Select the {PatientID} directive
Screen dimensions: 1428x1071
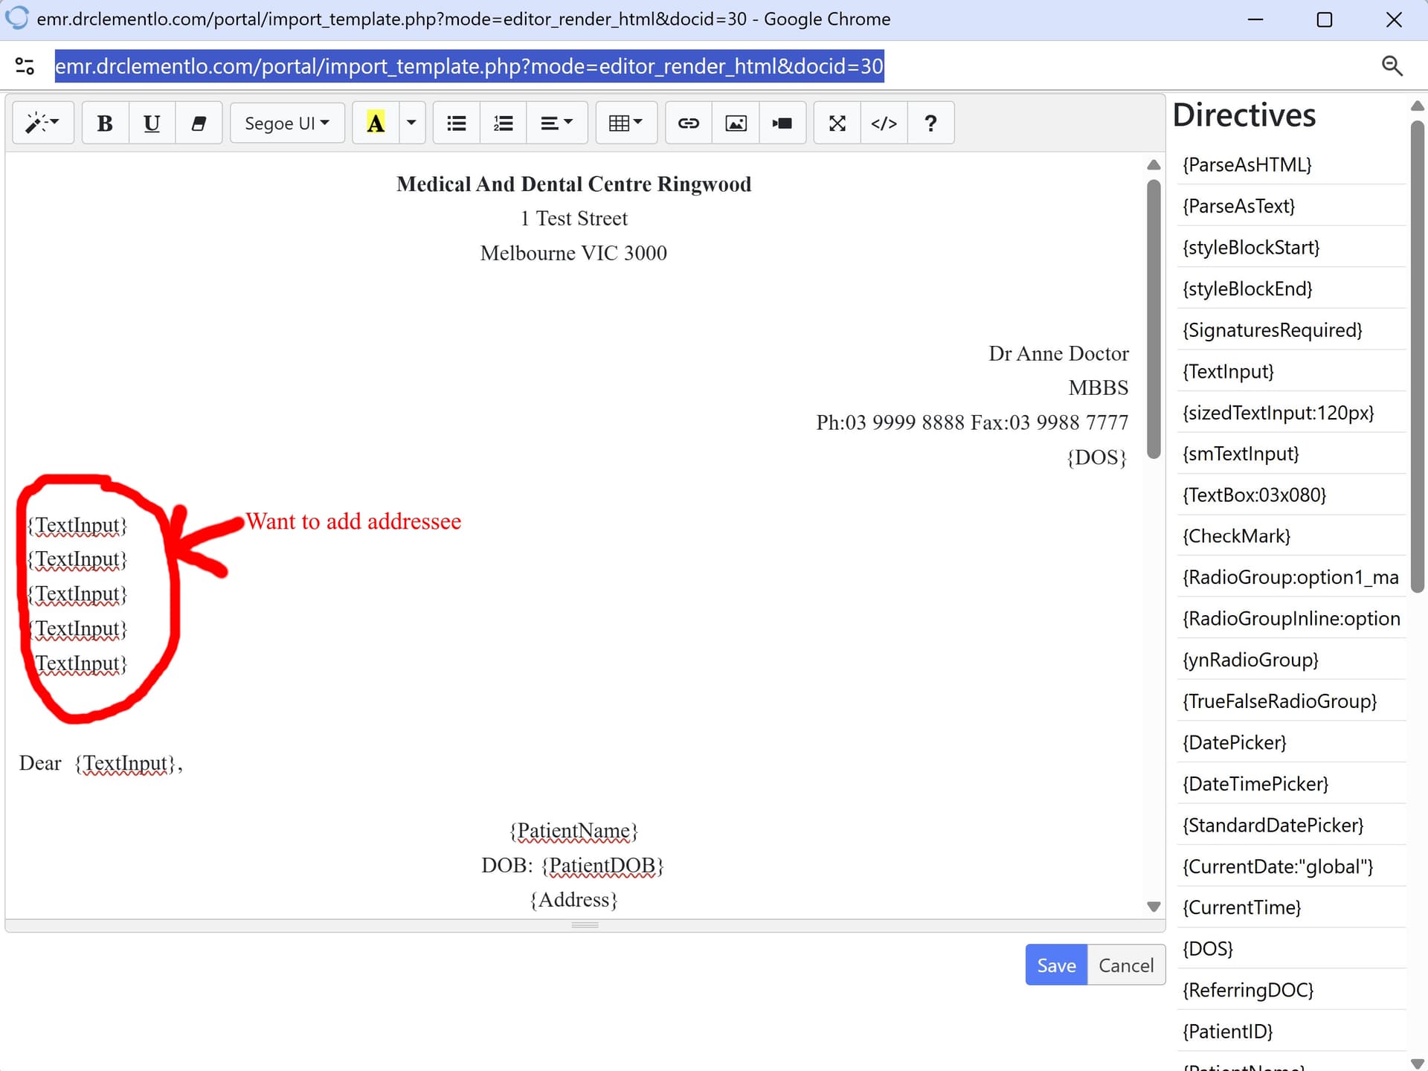click(1291, 1031)
